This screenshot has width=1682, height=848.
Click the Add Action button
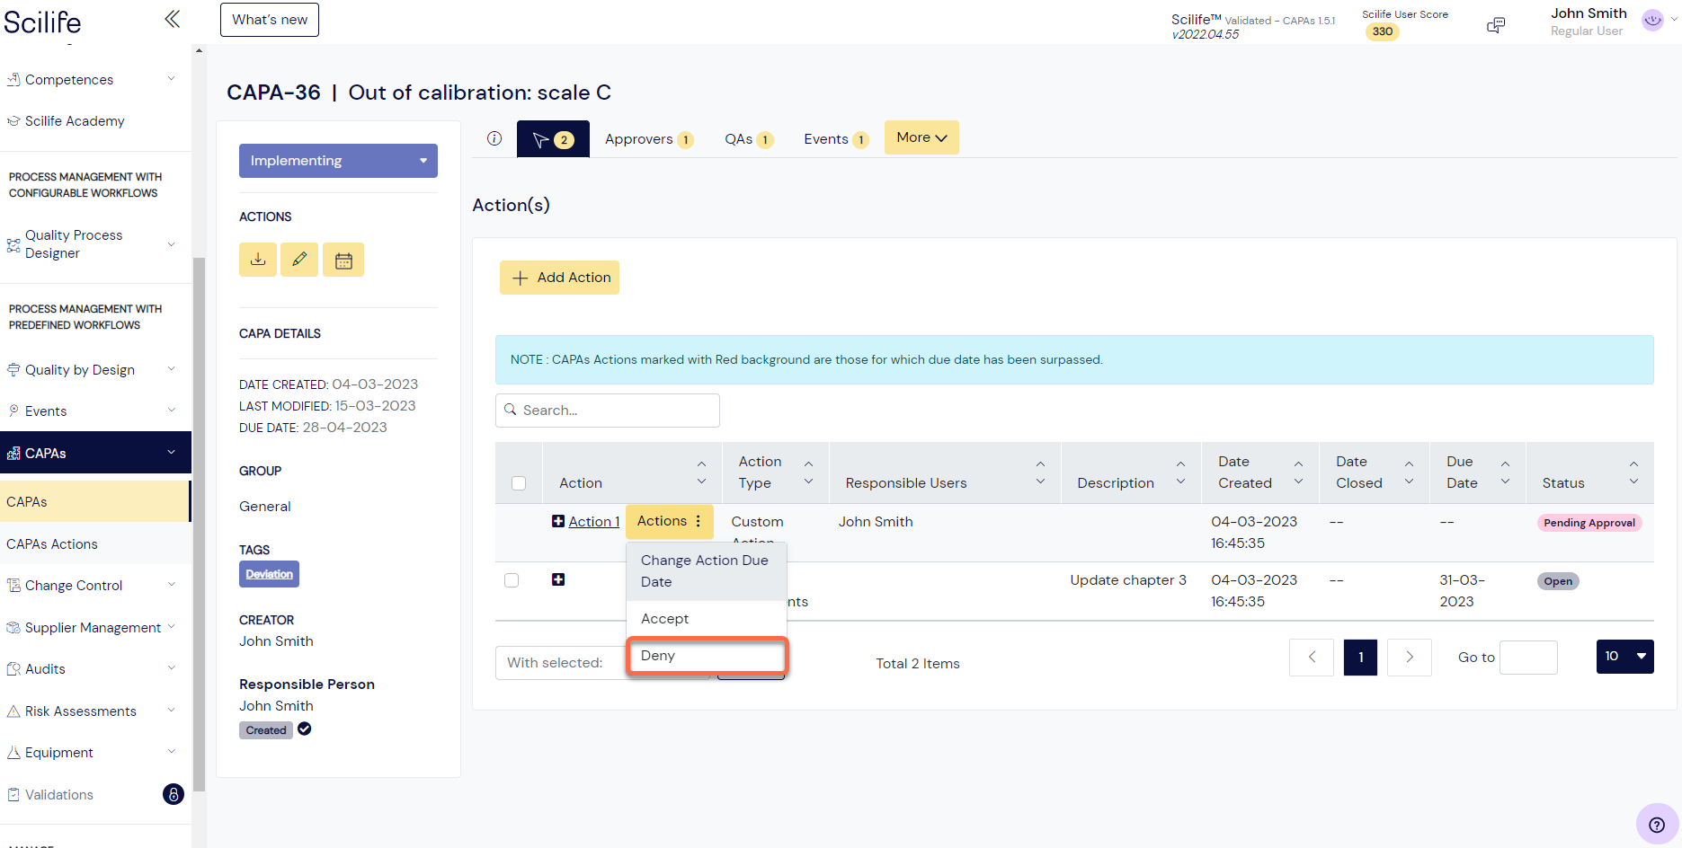[x=559, y=278]
